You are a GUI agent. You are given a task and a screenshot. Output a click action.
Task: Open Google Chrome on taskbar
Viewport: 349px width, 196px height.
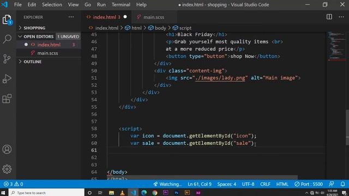(155, 193)
